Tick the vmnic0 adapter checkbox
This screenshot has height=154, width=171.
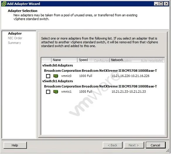(48, 76)
